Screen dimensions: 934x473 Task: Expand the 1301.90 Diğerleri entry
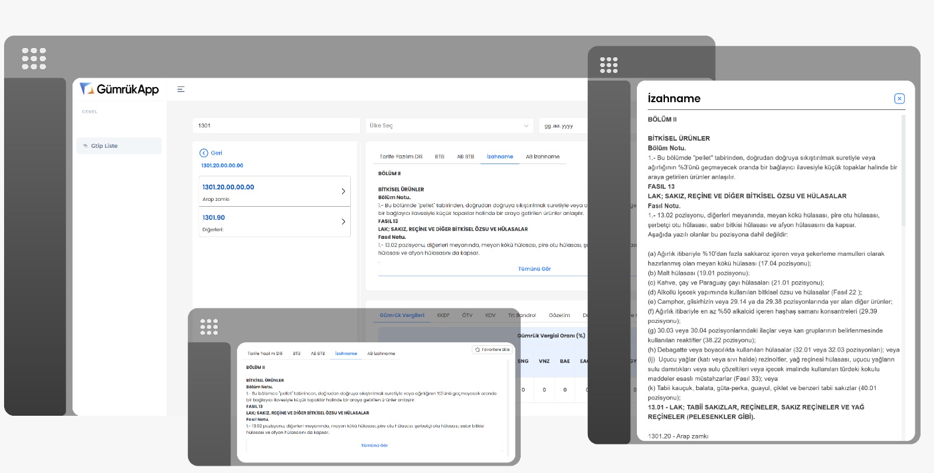pos(343,222)
